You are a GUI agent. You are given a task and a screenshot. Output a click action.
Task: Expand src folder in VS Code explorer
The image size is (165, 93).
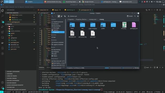21,36
